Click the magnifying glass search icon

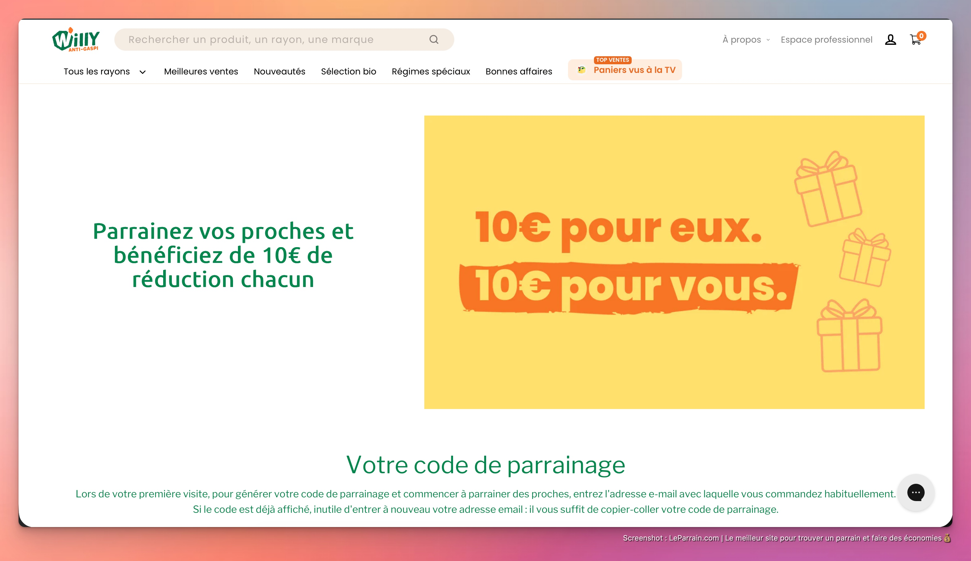434,39
